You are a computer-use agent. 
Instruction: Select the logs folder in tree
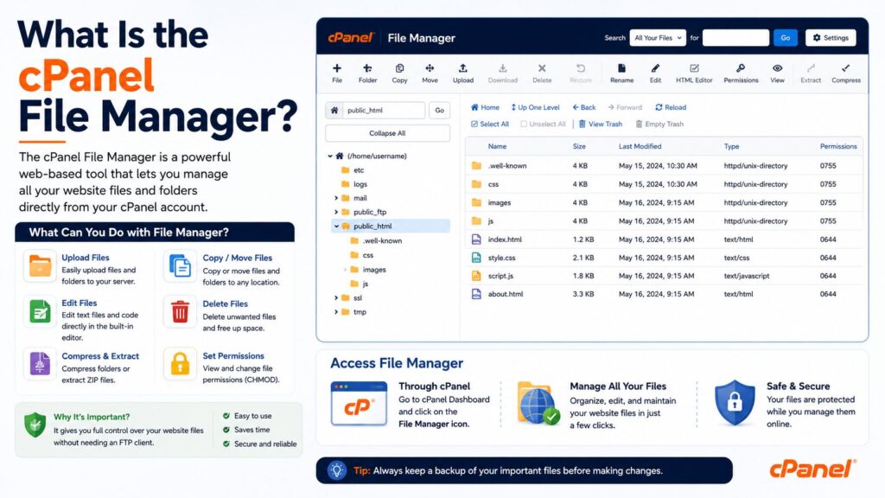tap(360, 184)
